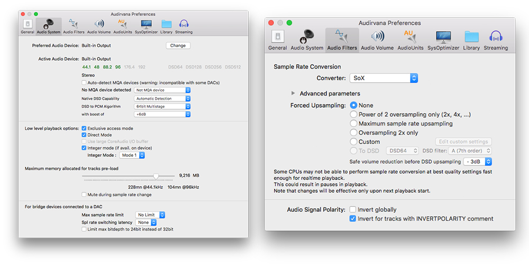This screenshot has width=529, height=264.
Task: Open SysOptimizer monitor icon in left window
Action: coord(146,24)
